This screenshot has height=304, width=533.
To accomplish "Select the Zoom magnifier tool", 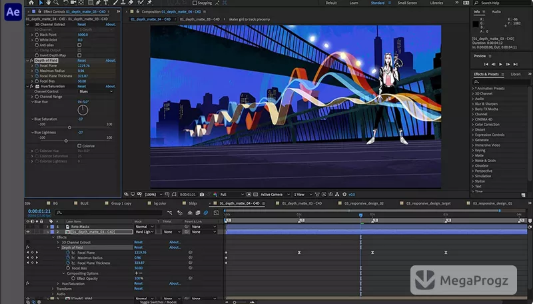I will (56, 3).
